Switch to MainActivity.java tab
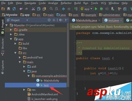This screenshot has width=132, height=101. point(86,20)
